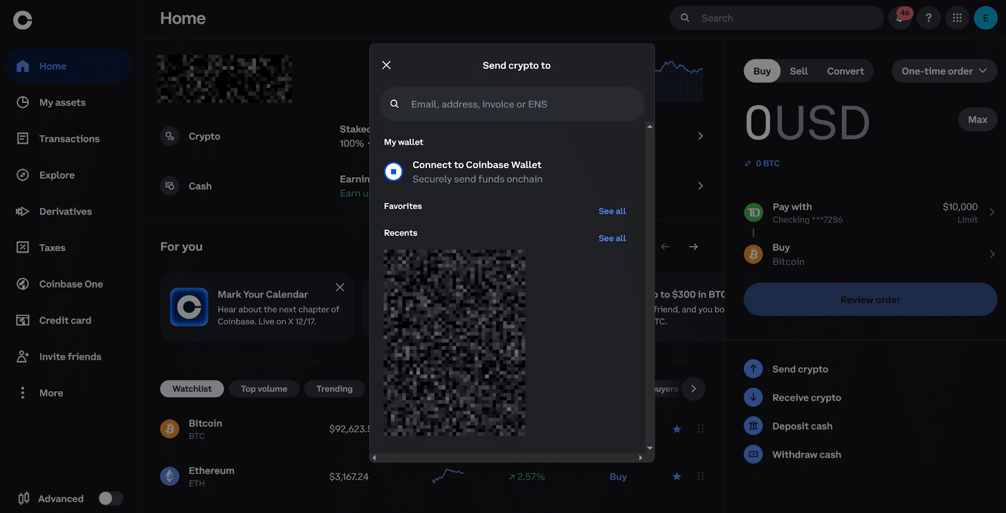1006x513 pixels.
Task: Click the Bitcoin row drag handle
Action: pyautogui.click(x=700, y=429)
